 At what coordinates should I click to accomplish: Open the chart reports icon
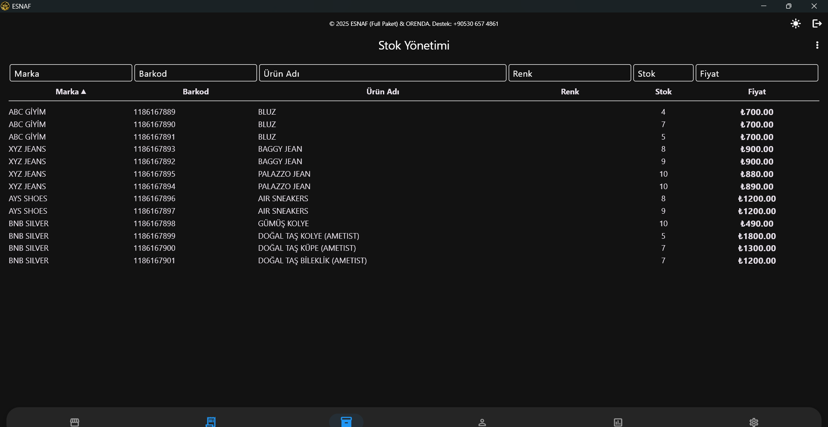(x=618, y=422)
